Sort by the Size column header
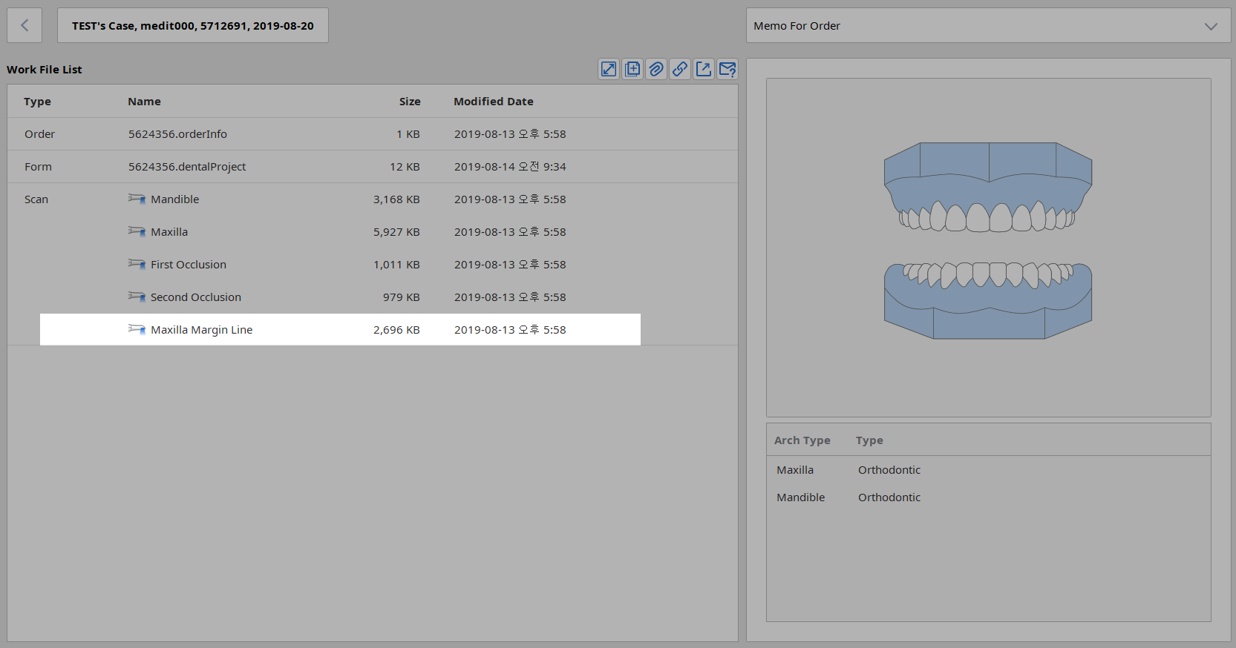The height and width of the screenshot is (648, 1236). 410,102
